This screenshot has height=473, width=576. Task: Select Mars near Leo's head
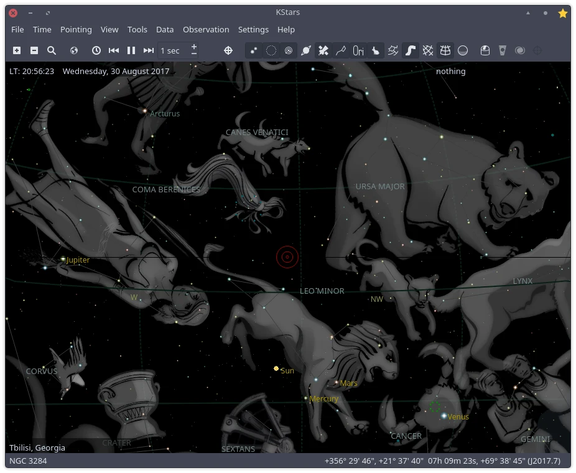(x=337, y=383)
